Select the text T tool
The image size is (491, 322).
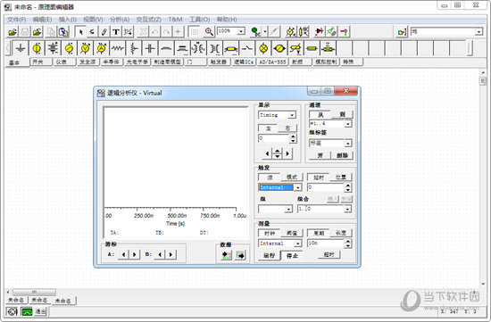(x=116, y=32)
